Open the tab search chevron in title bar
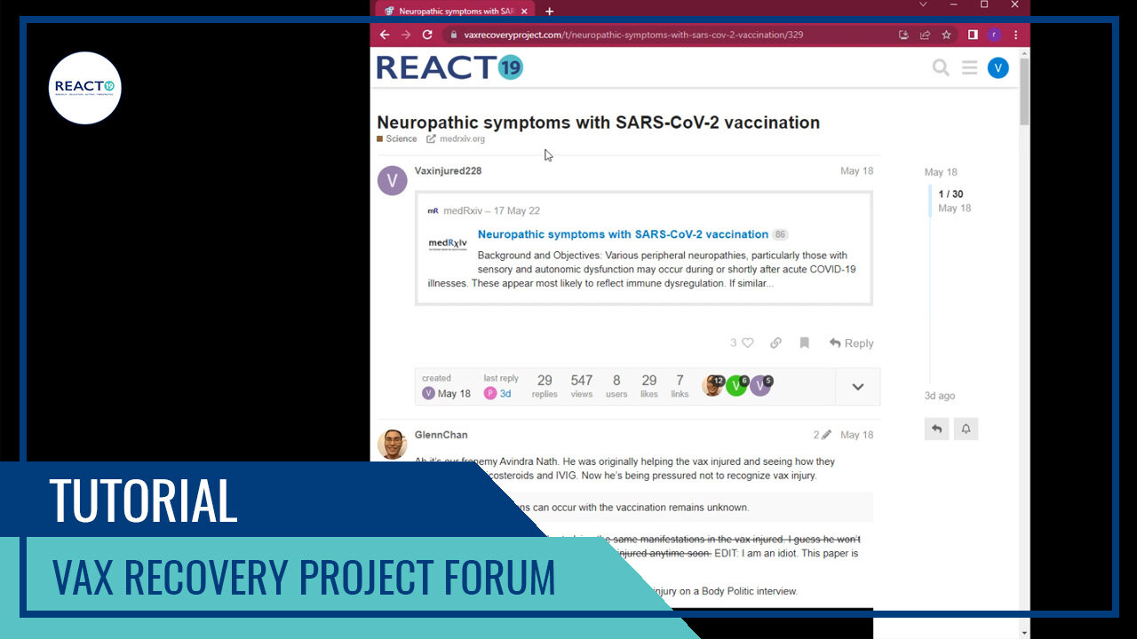Screen dimensions: 1137x639 pos(924,5)
